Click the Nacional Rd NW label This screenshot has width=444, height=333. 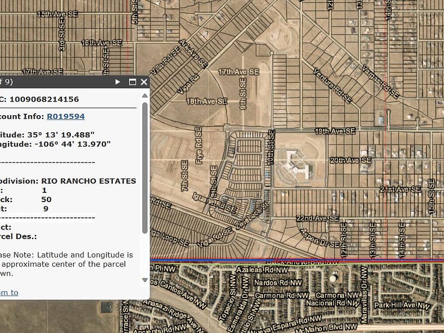tap(333, 303)
